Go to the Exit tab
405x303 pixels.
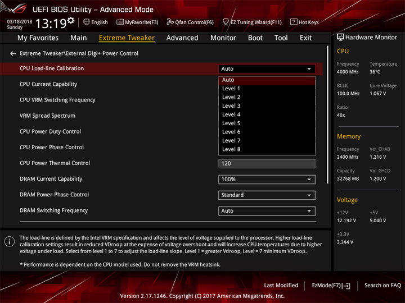(x=305, y=38)
